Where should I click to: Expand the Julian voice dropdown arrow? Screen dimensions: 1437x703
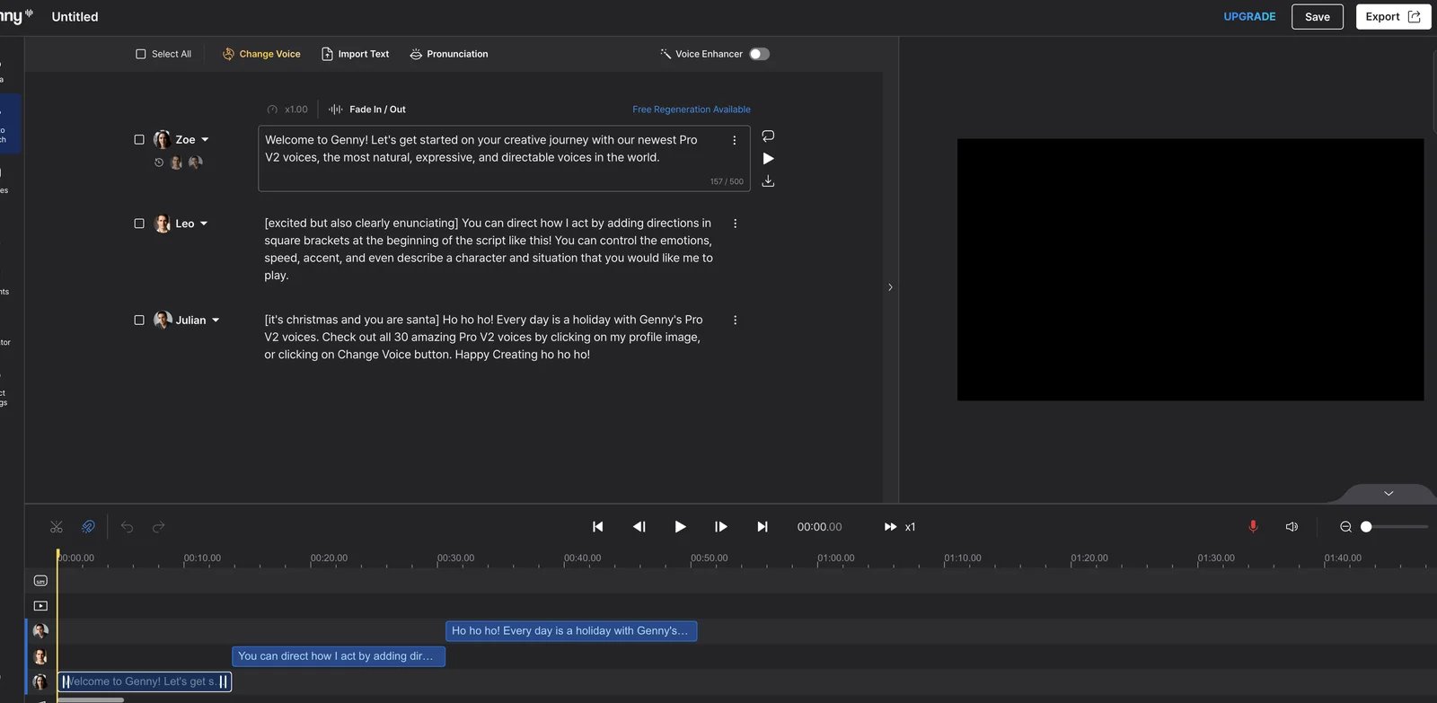tap(216, 320)
